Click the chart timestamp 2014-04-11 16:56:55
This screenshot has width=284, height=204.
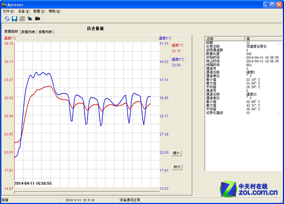click(33, 183)
